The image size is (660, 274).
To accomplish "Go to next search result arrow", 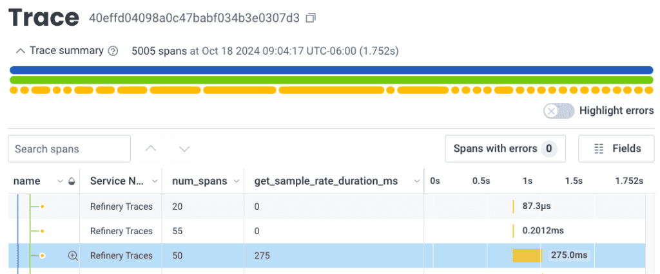I will (185, 149).
